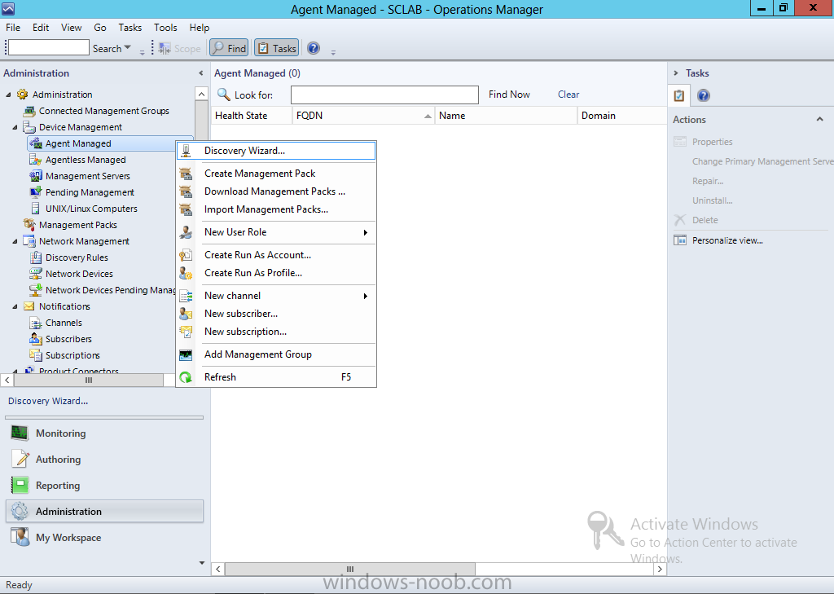Click the Discovery Wizard link below tree

(48, 402)
